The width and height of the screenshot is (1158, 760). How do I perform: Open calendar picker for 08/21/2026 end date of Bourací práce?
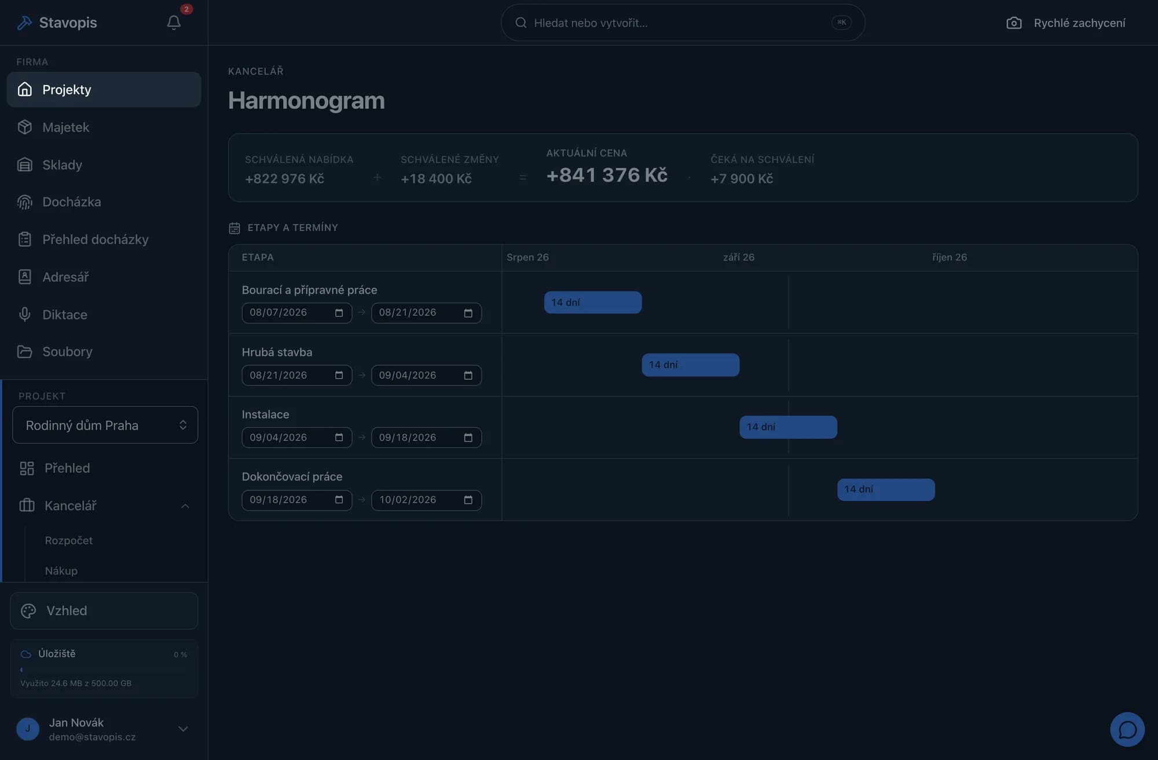[468, 313]
